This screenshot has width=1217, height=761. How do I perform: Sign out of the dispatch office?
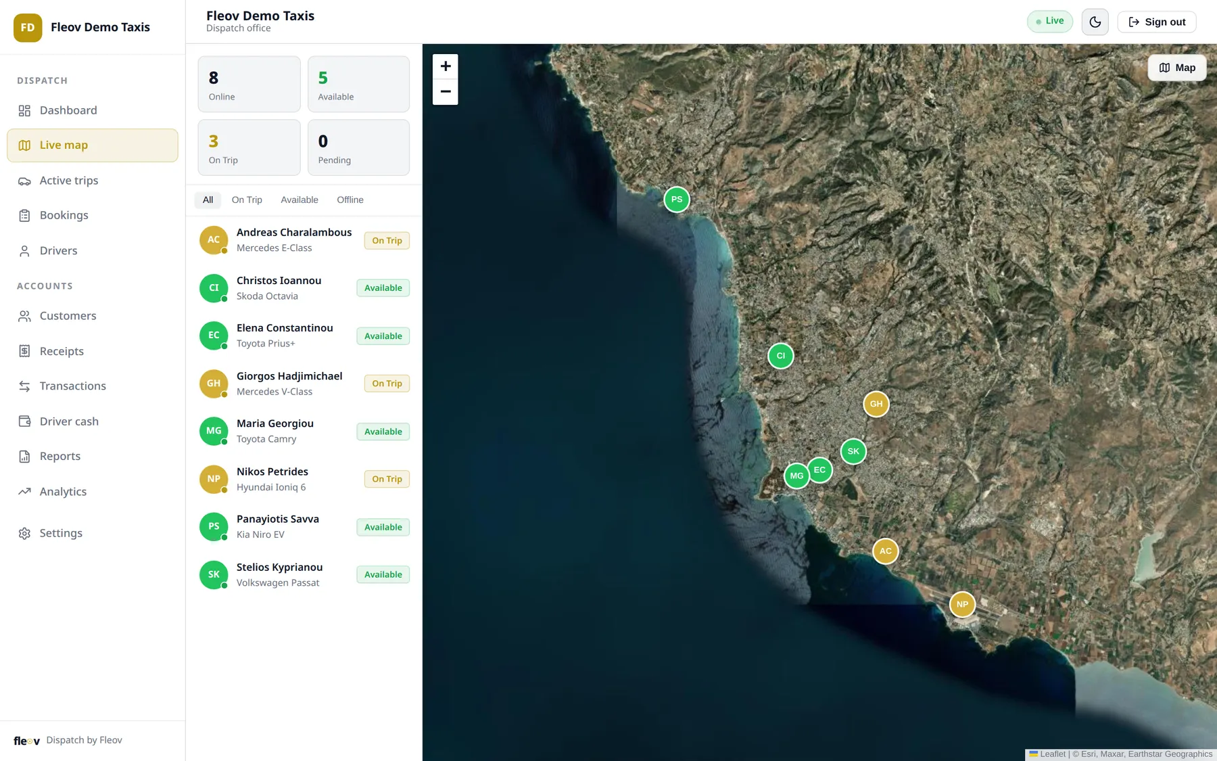click(x=1157, y=22)
